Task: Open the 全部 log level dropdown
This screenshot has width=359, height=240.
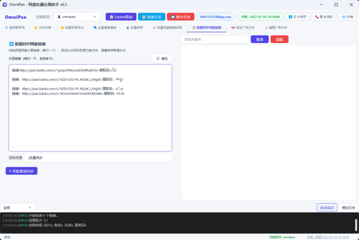Action: [x=18, y=208]
